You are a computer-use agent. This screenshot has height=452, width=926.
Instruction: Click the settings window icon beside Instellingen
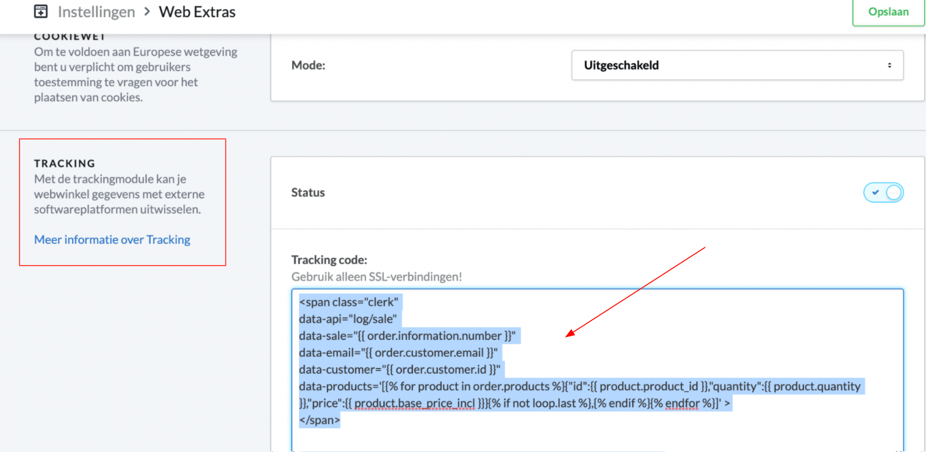click(40, 11)
